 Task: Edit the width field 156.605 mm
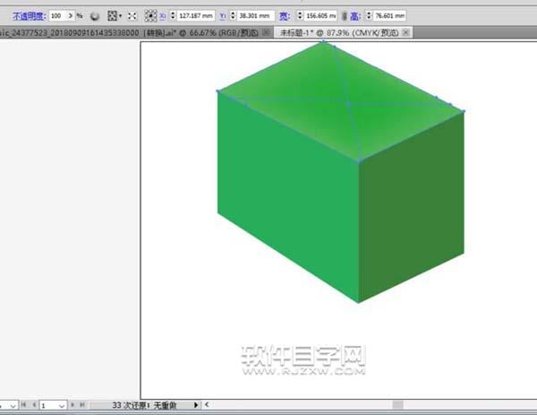coord(320,16)
